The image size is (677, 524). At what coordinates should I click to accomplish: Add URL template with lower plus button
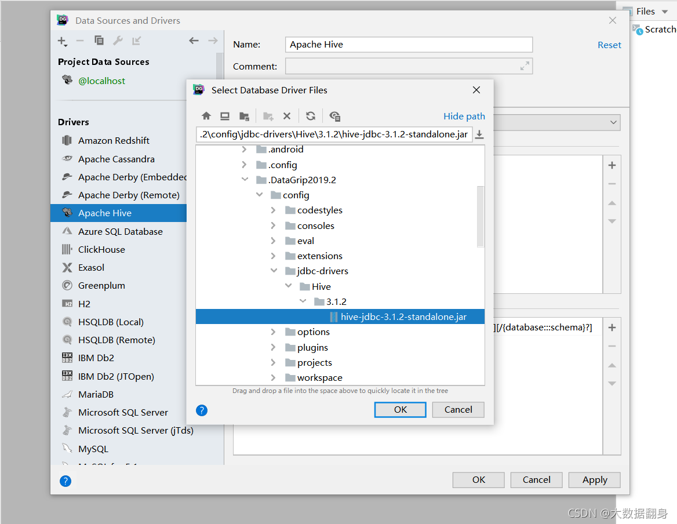[x=612, y=327]
